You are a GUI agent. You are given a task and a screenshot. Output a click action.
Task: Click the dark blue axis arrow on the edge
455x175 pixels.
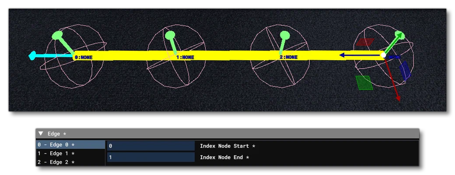360,55
